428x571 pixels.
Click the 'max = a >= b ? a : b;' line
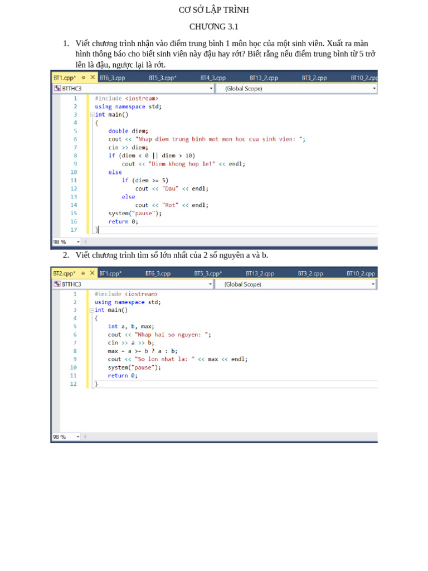pyautogui.click(x=143, y=351)
